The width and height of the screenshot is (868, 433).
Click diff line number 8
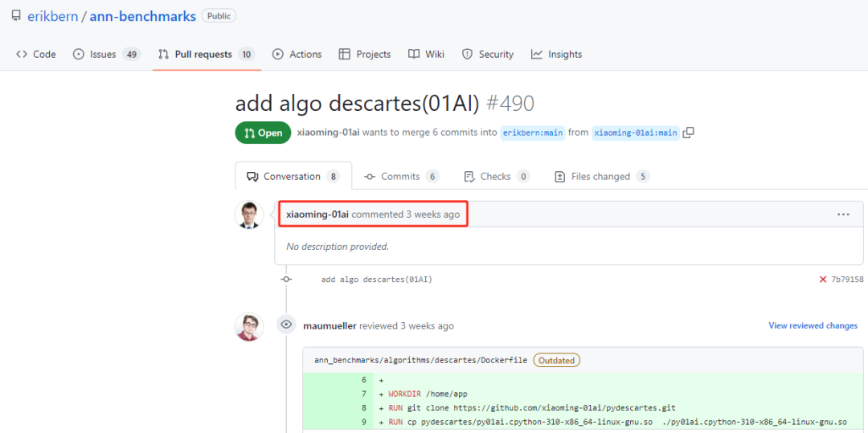coord(364,408)
